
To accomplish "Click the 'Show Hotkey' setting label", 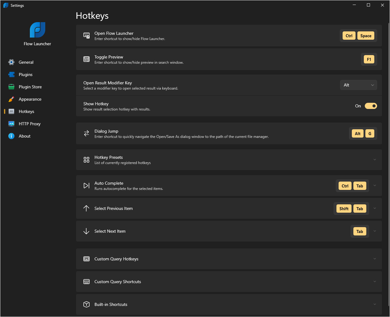I will [96, 104].
